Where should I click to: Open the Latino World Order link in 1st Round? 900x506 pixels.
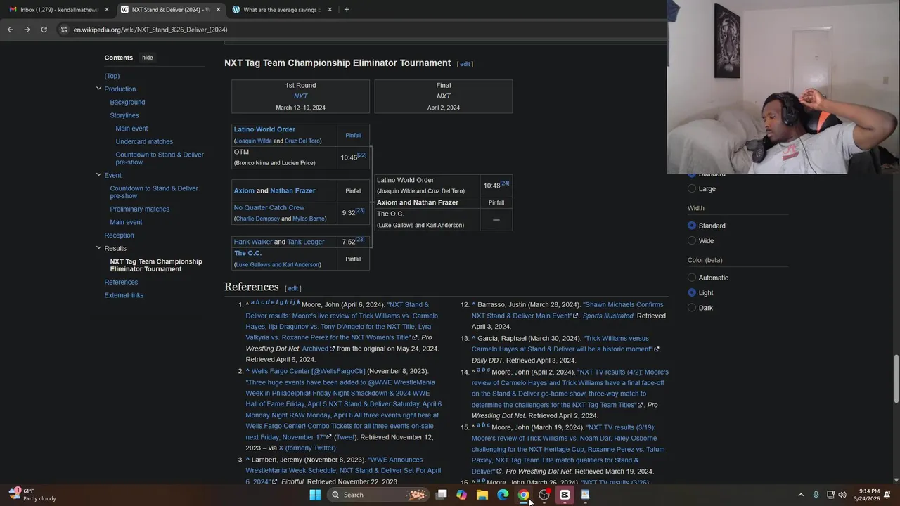pos(264,129)
